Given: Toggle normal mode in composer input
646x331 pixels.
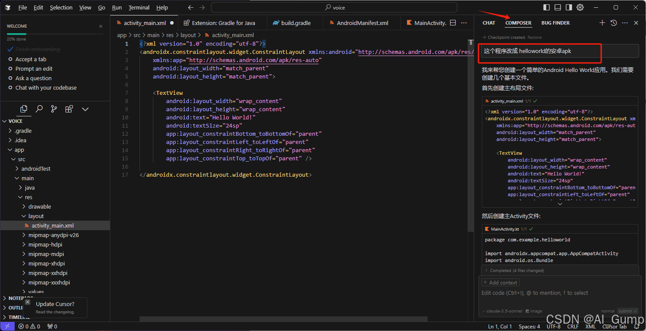Looking at the screenshot, I should coord(608,311).
